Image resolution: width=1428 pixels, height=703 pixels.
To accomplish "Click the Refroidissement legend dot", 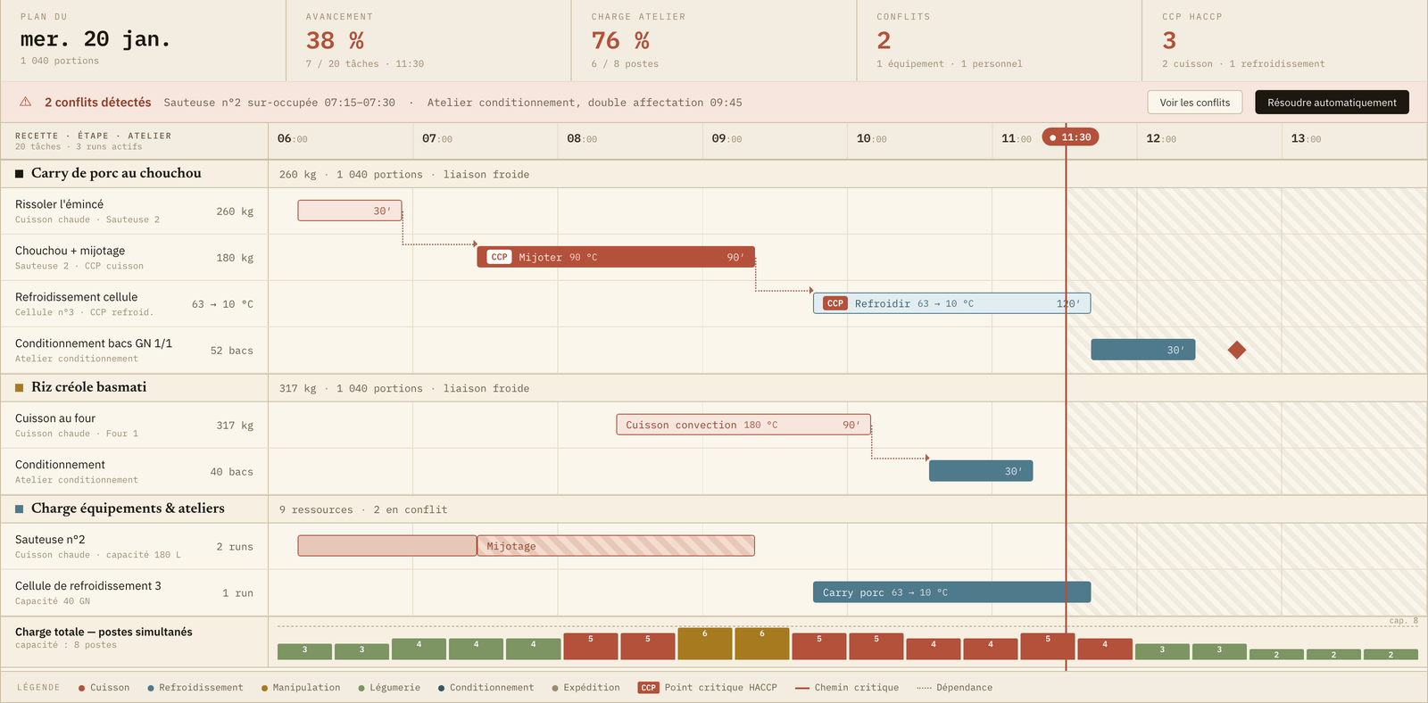I will 151,688.
